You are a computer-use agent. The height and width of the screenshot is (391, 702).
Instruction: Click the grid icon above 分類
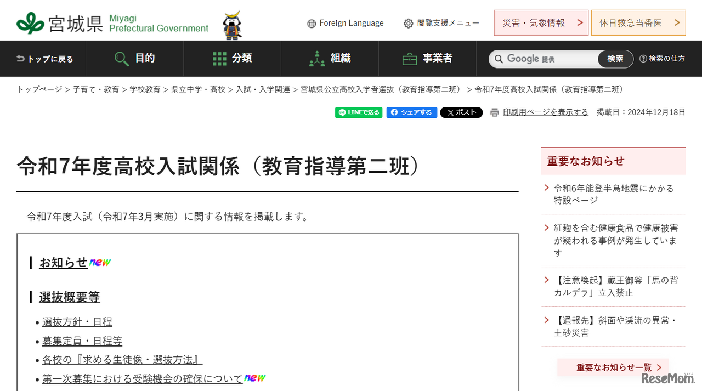(219, 58)
